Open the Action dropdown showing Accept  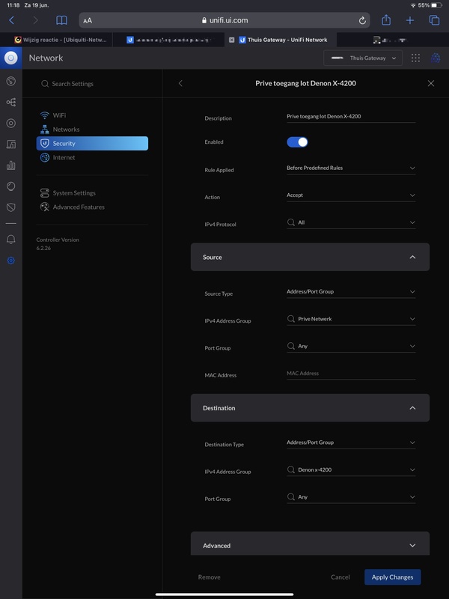350,195
